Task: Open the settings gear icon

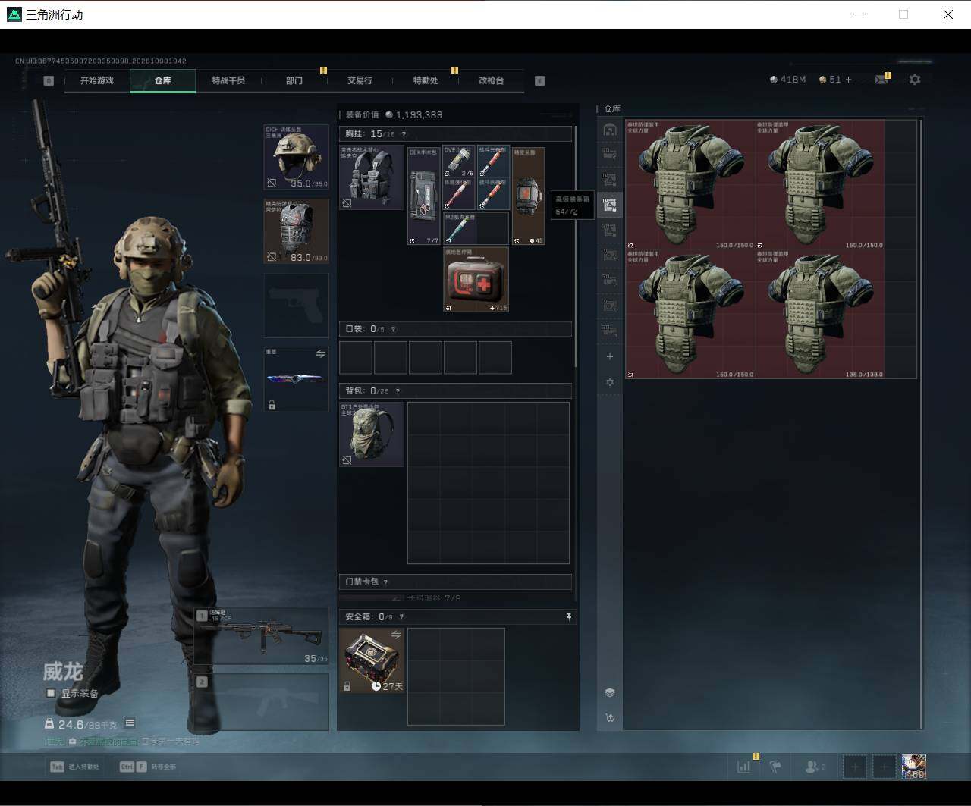Action: (x=915, y=80)
